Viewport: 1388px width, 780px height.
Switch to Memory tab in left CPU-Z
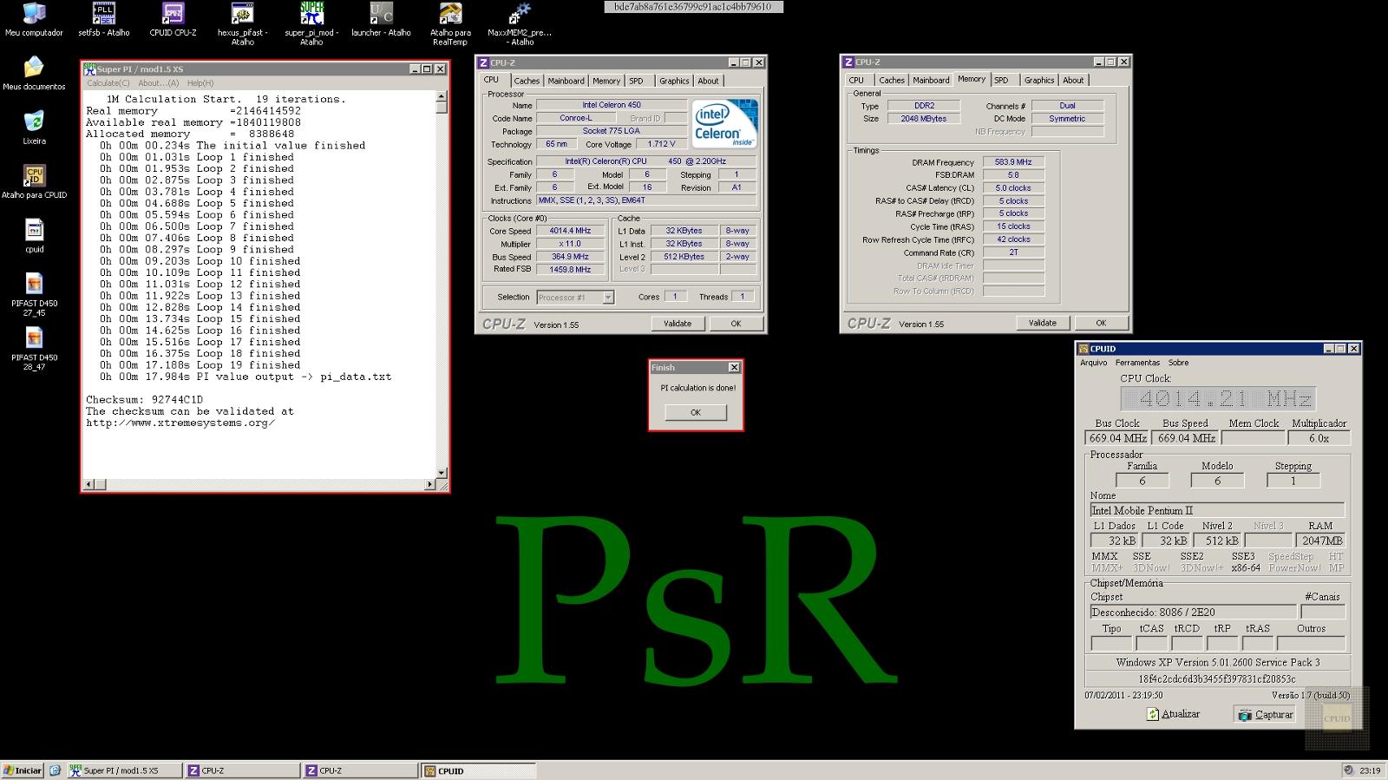606,81
